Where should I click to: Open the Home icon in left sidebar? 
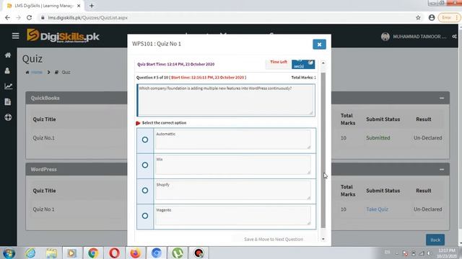click(8, 55)
